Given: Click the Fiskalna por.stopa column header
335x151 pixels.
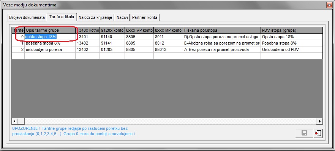Looking at the screenshot, I should coord(221,30).
